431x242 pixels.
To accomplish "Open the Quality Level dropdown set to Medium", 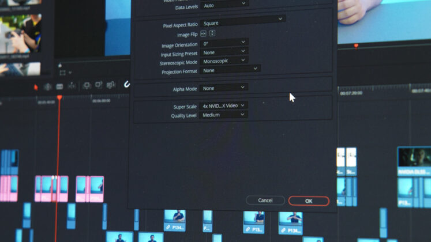I will [x=223, y=115].
